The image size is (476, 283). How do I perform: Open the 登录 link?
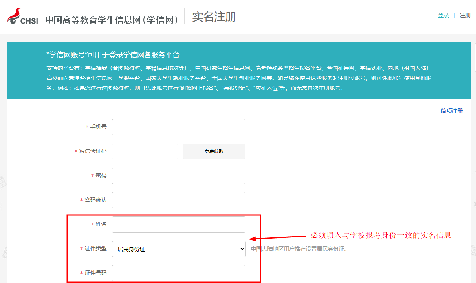coord(443,15)
